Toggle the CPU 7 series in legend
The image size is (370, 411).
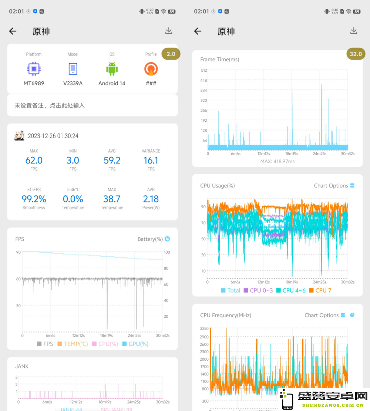point(320,290)
